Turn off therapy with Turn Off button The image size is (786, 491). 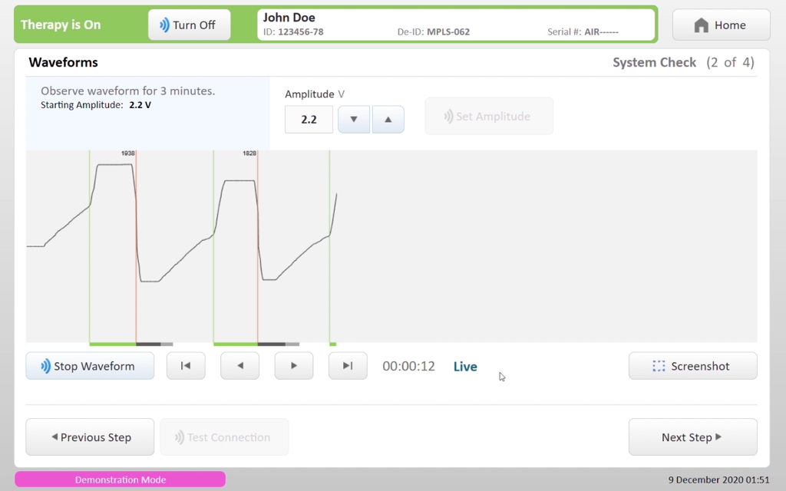(190, 25)
